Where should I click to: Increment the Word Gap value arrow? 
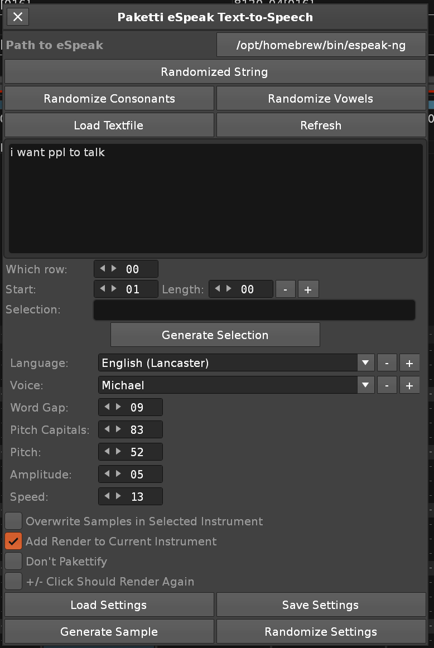coord(118,407)
